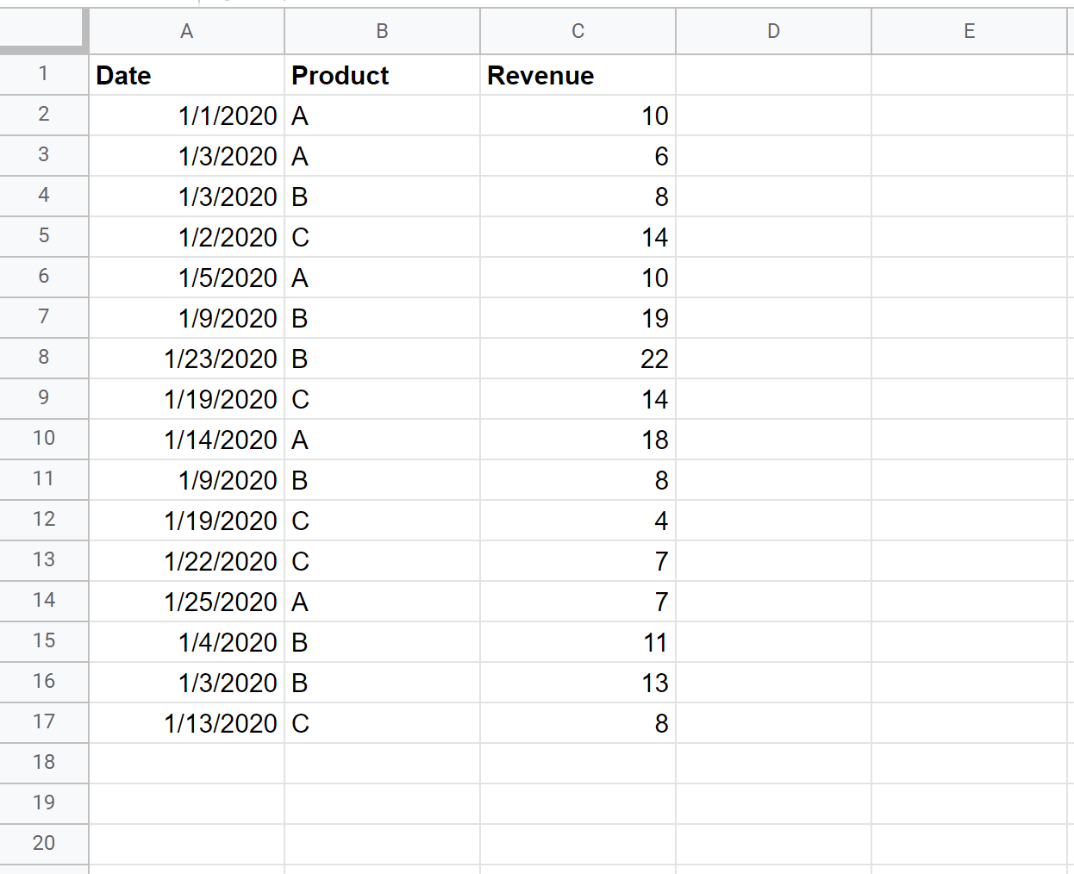The height and width of the screenshot is (874, 1074).
Task: Select row 10 header
Action: tap(43, 439)
